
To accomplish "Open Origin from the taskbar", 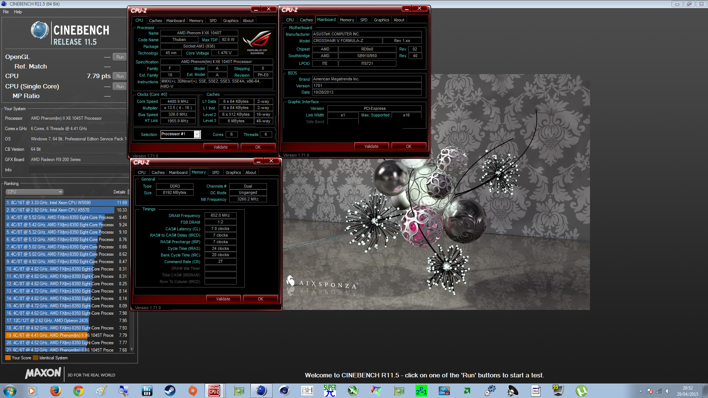I will [192, 391].
